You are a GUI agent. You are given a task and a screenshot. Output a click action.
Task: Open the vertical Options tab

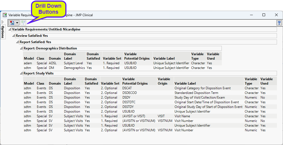coord(3,32)
